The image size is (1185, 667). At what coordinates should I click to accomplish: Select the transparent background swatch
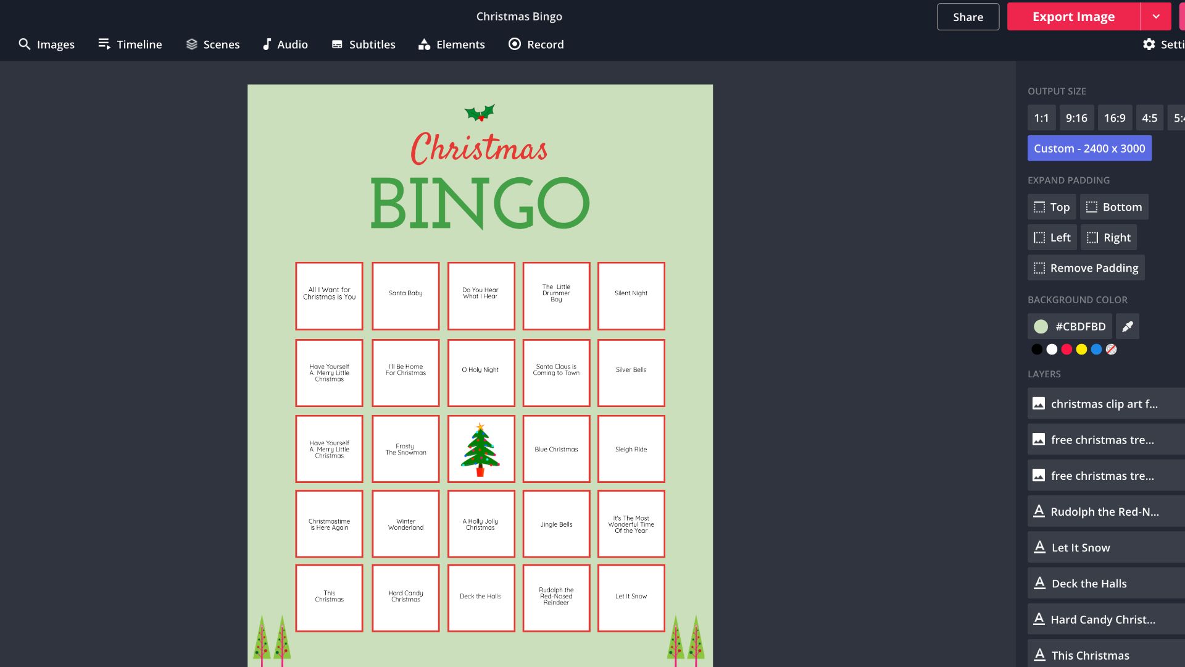coord(1110,350)
